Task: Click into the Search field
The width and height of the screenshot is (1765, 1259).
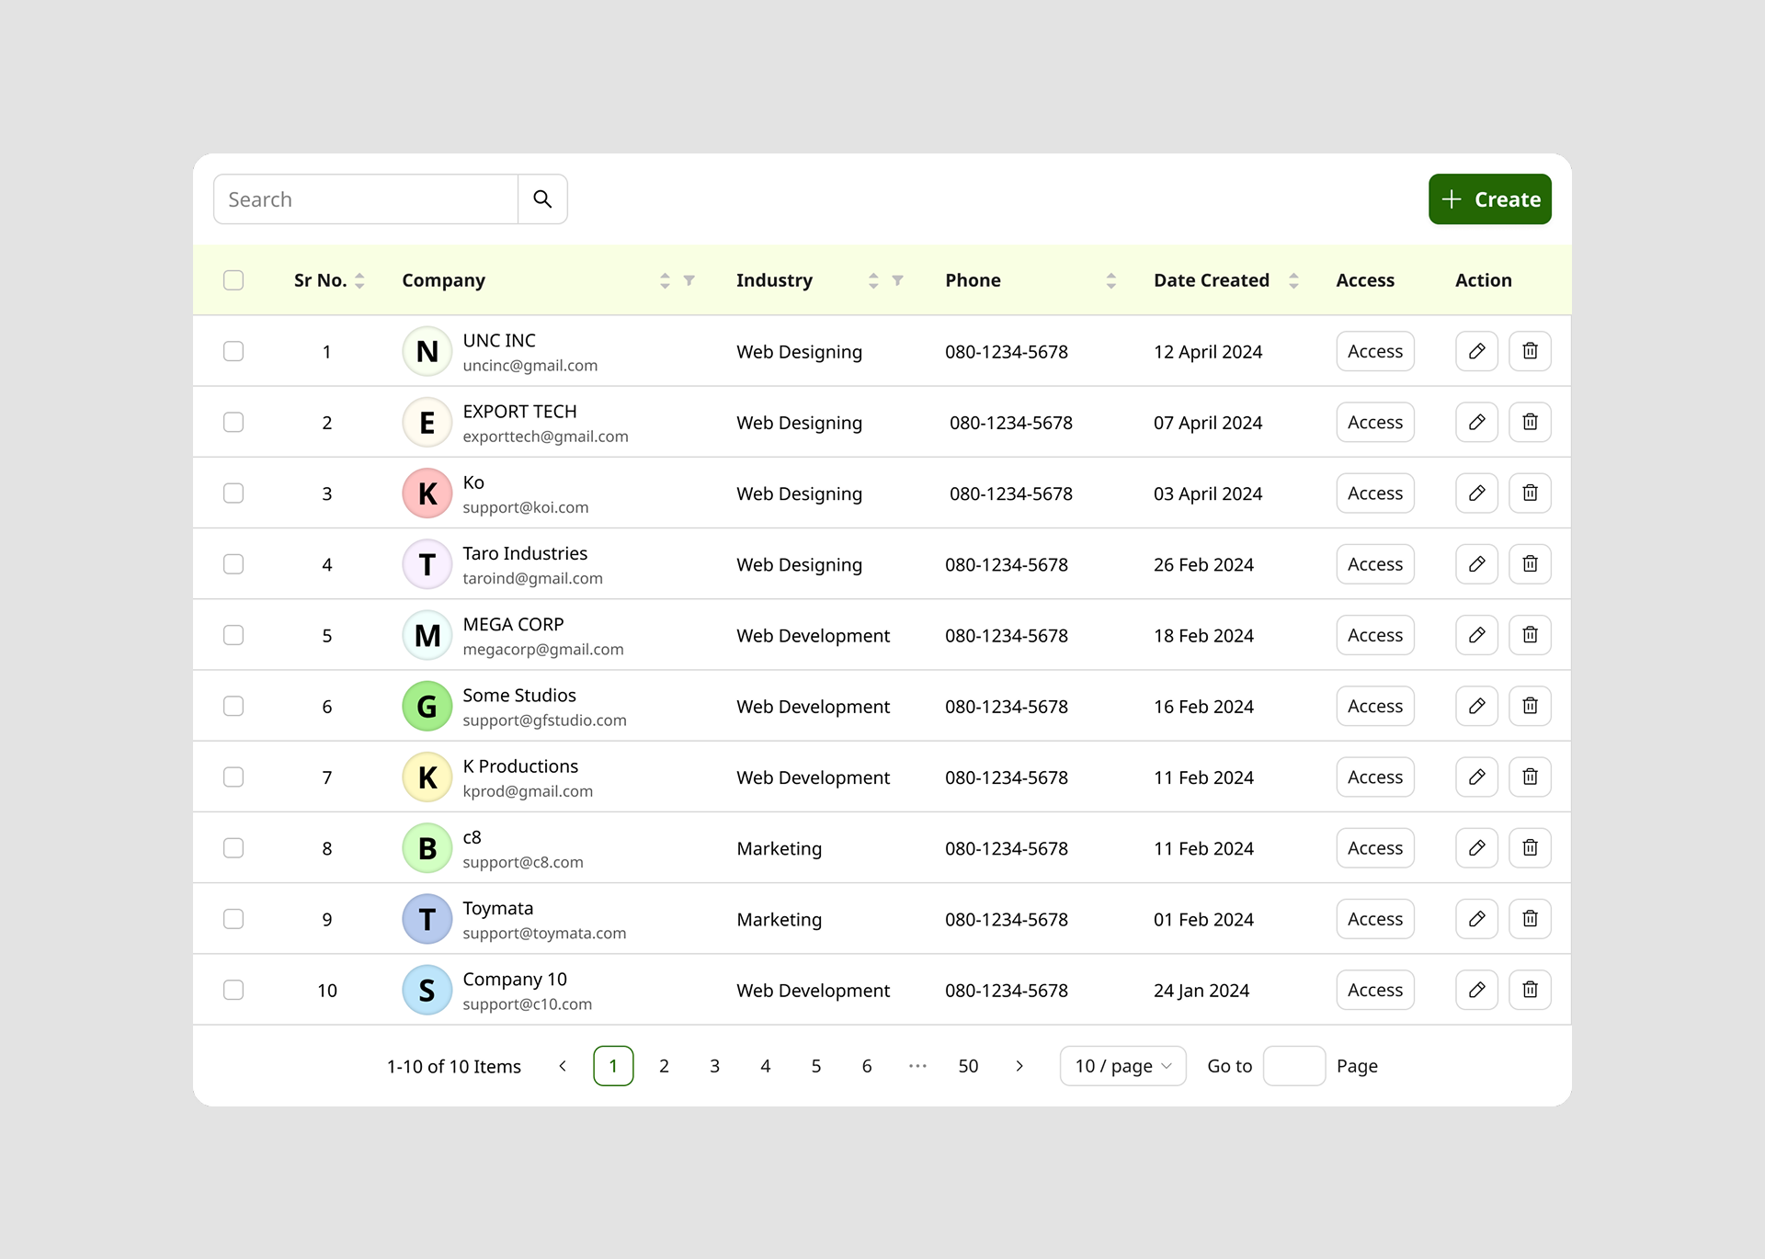Action: tap(366, 199)
